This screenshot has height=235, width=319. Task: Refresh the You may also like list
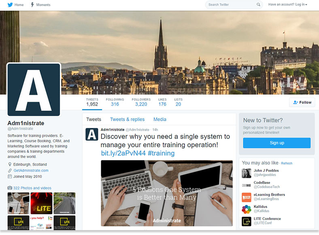click(287, 163)
